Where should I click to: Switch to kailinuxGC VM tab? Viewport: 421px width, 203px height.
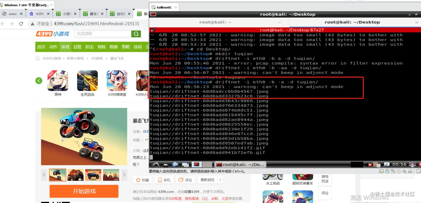click(x=164, y=7)
